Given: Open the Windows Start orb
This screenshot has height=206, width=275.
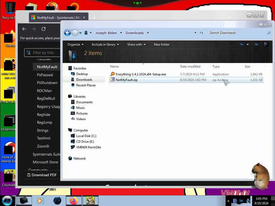Looking at the screenshot, I should (x=7, y=201).
